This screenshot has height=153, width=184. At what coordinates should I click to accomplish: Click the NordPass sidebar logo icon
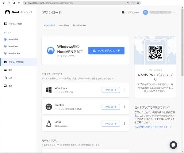coord(5,46)
